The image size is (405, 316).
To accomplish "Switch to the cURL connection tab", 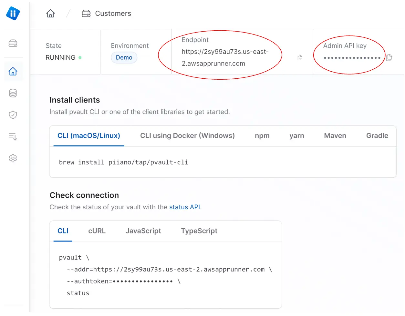I will pos(97,231).
